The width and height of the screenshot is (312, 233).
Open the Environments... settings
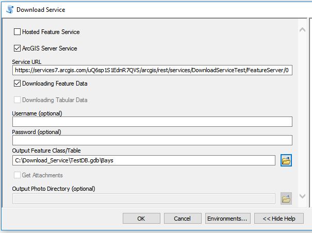227,219
